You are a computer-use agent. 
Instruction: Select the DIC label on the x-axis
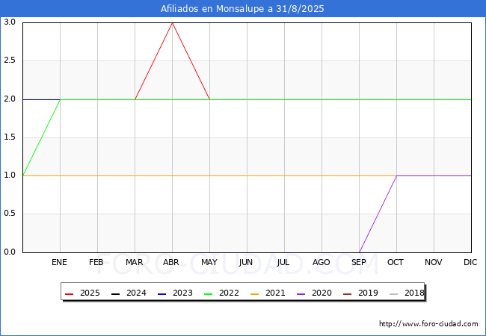tap(471, 263)
